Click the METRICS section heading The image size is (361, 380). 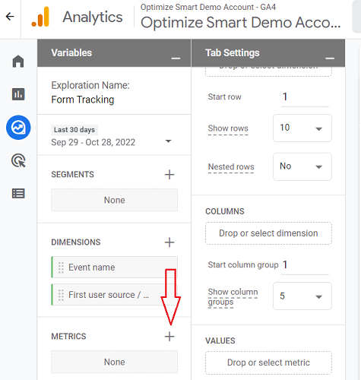click(68, 337)
